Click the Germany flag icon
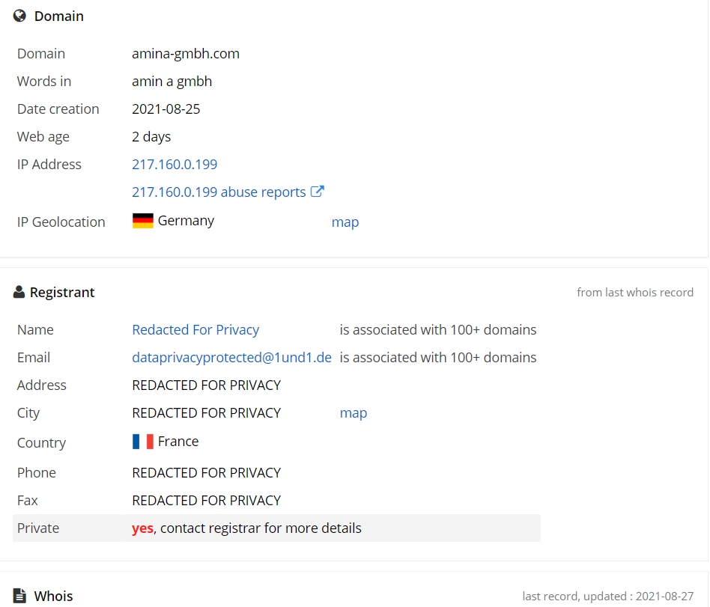 pos(142,221)
